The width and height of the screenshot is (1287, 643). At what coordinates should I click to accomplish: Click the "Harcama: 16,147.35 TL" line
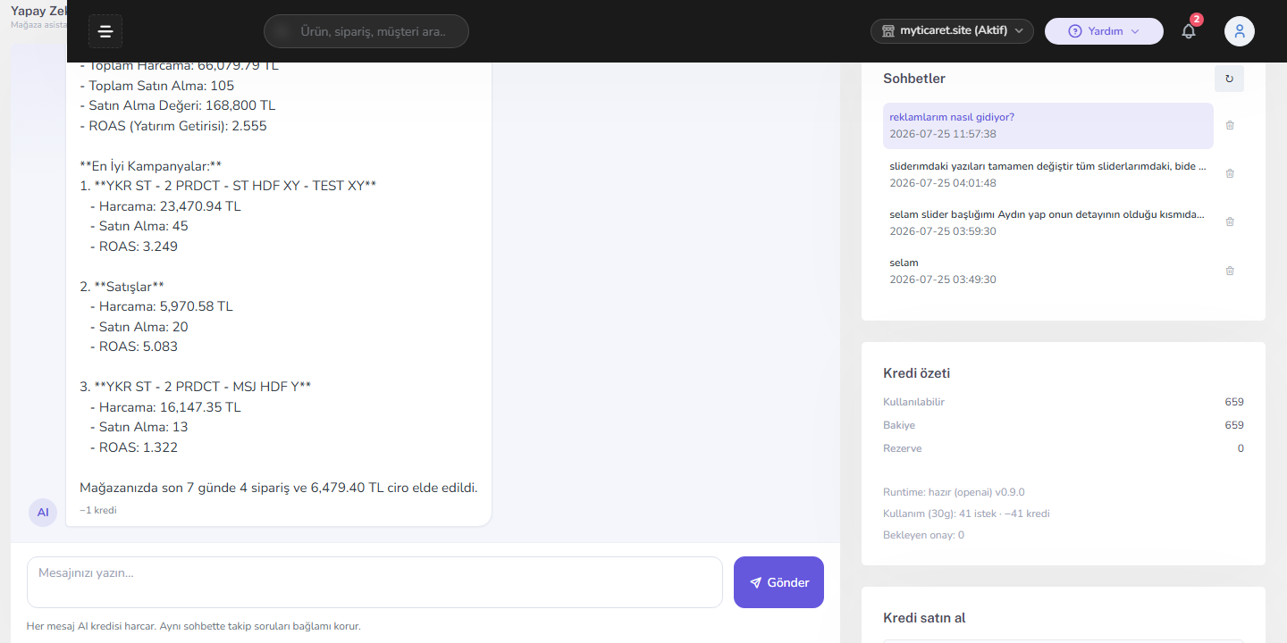click(x=165, y=407)
